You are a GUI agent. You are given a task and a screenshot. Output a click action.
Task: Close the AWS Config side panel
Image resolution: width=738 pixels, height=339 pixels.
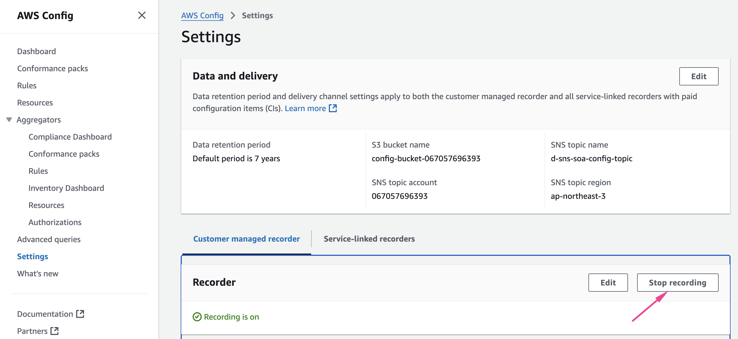tap(142, 15)
